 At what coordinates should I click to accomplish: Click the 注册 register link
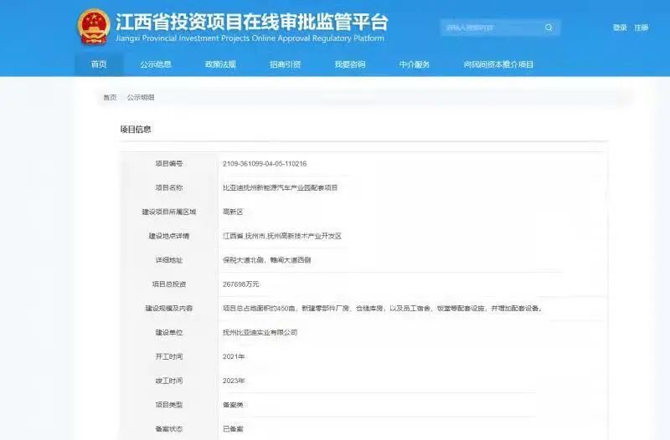(642, 28)
